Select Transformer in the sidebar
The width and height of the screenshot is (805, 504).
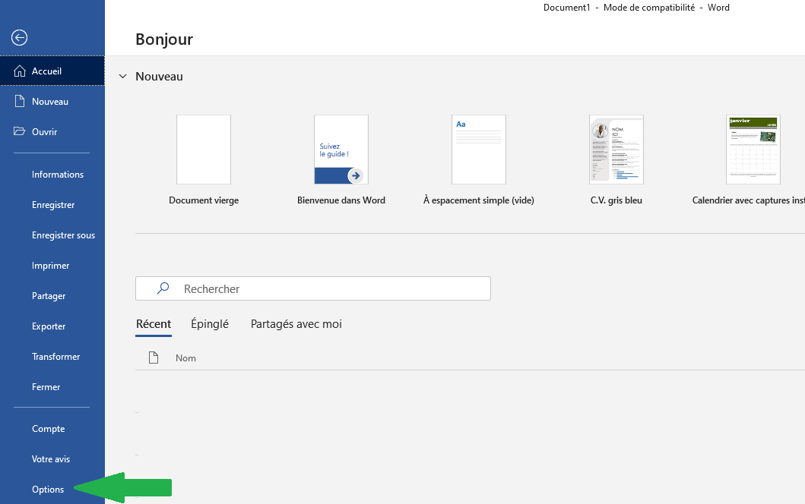(52, 356)
